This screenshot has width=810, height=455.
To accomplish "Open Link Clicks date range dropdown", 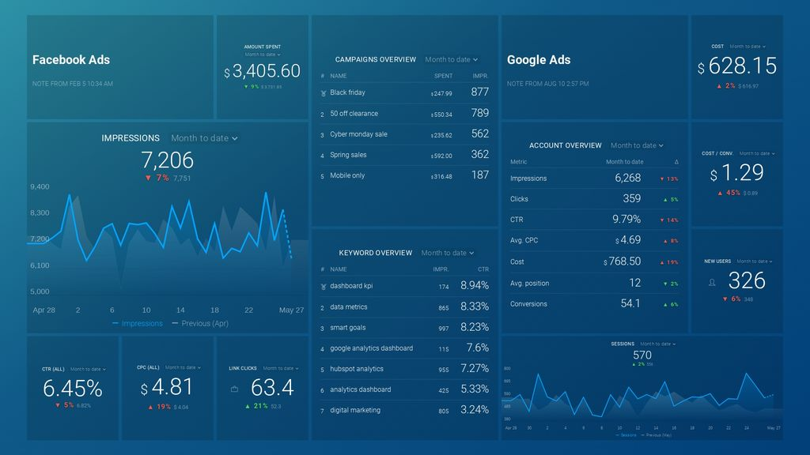I will pos(281,368).
